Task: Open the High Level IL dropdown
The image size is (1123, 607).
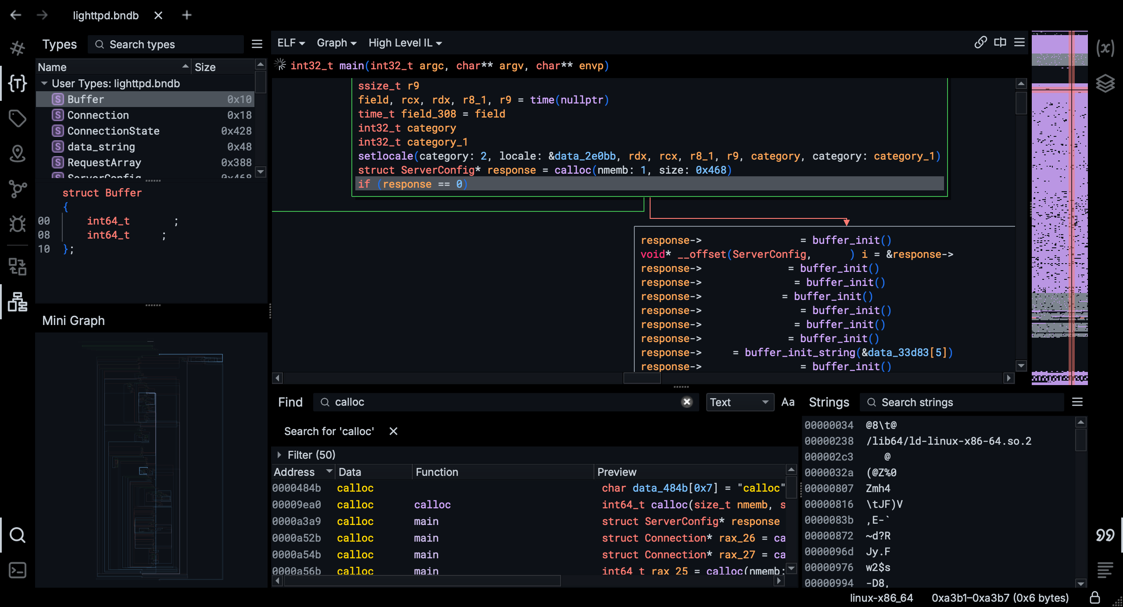Action: click(x=405, y=43)
